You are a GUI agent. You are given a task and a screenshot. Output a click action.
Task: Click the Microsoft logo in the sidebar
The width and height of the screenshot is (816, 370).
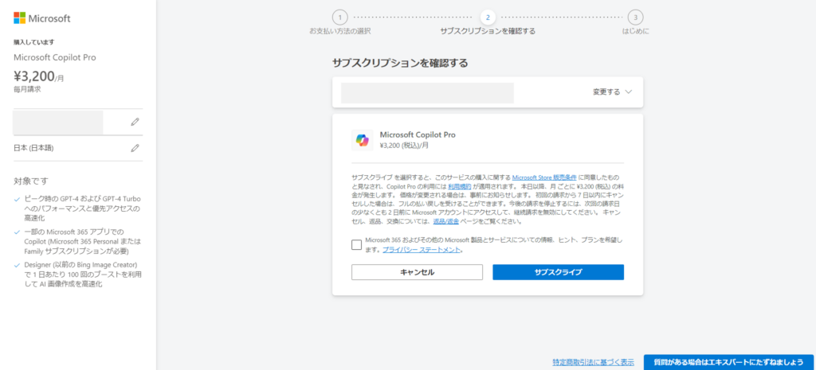[x=42, y=18]
